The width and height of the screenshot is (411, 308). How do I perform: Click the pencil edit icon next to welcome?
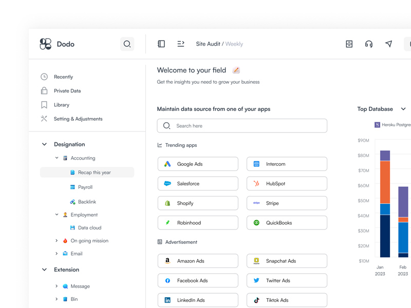[x=235, y=70]
